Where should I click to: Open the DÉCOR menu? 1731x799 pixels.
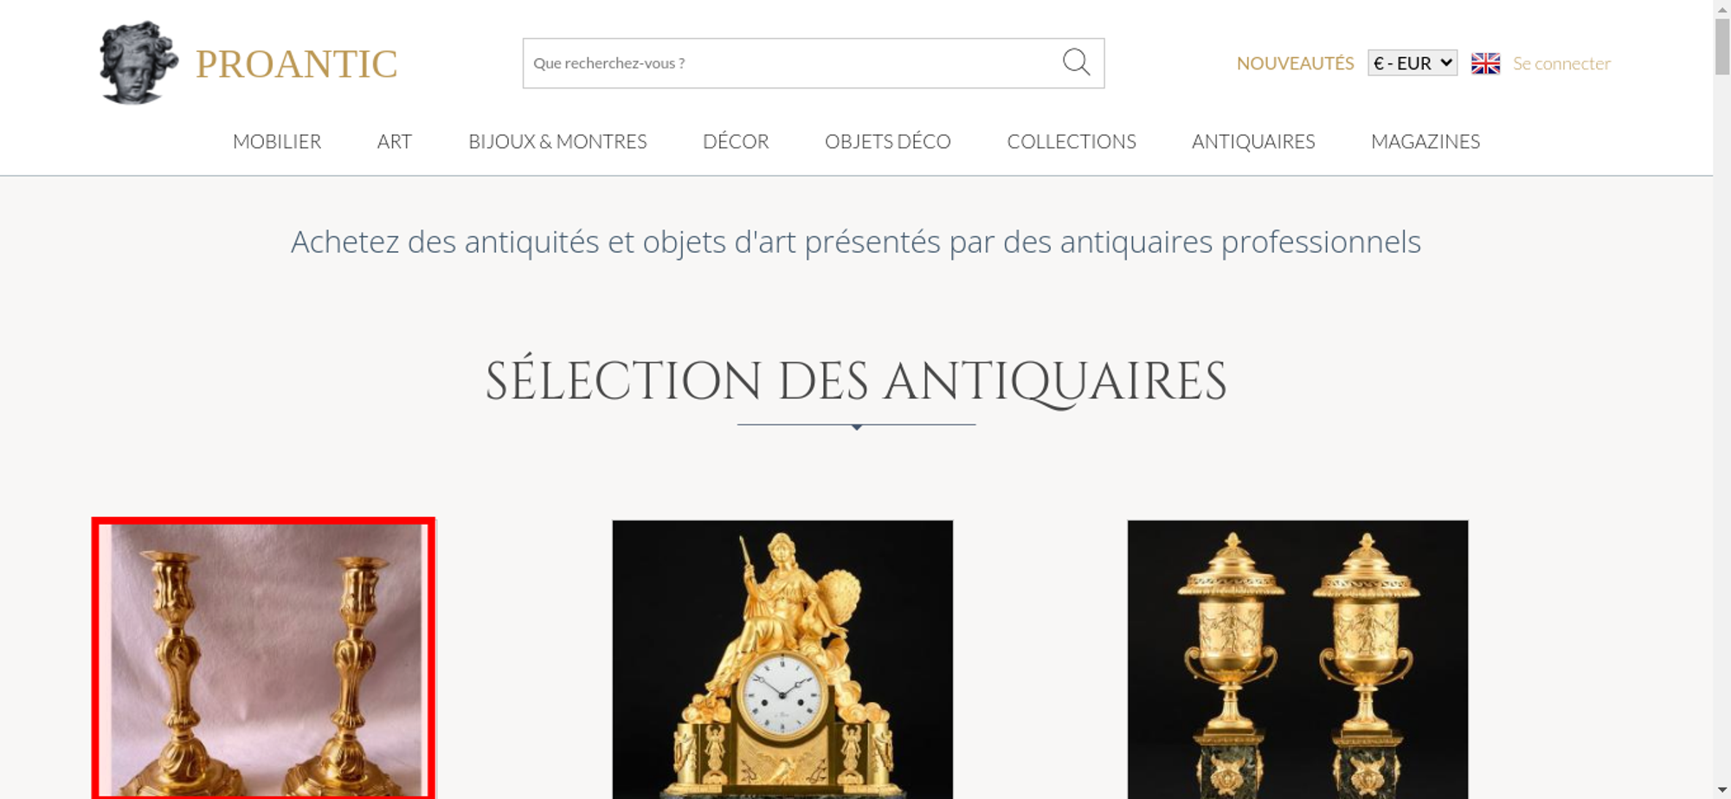tap(736, 141)
